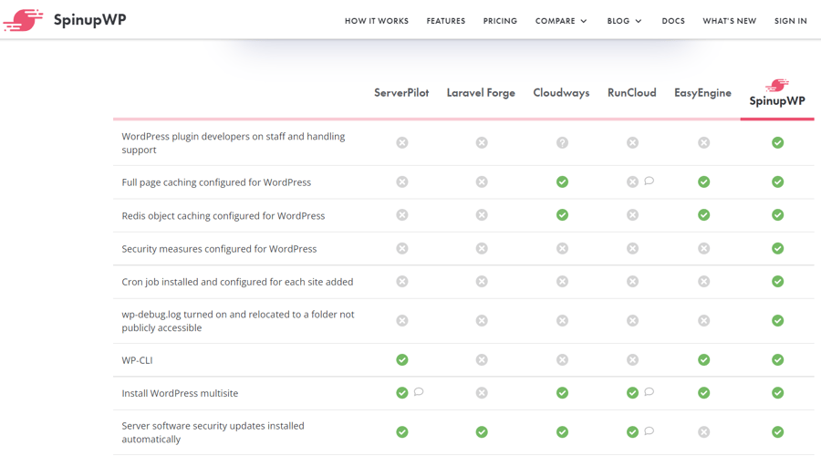Click the SpinupWP column header logo

click(x=777, y=93)
